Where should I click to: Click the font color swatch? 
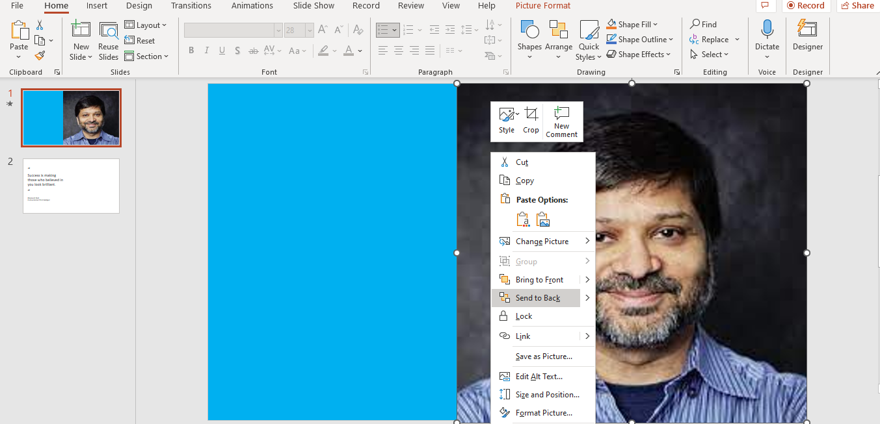point(349,51)
